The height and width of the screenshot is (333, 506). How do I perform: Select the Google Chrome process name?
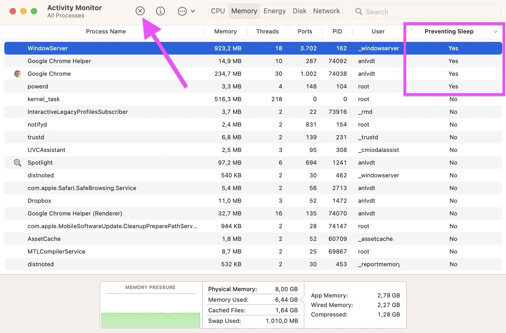pos(49,74)
